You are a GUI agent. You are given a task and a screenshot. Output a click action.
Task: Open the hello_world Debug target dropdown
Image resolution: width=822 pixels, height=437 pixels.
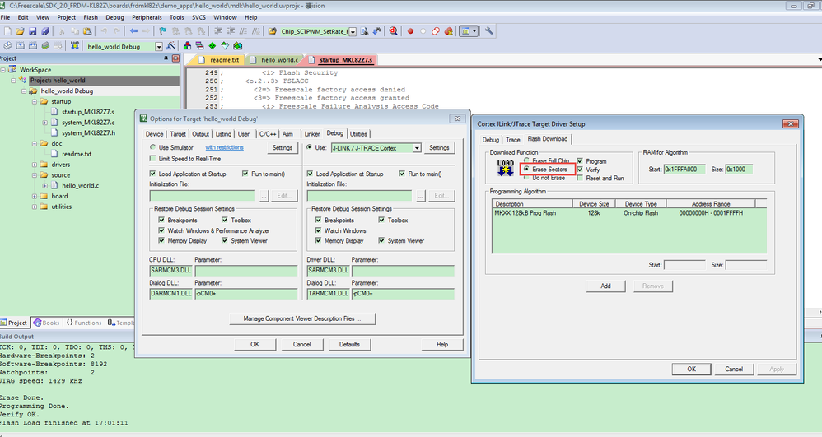[159, 47]
